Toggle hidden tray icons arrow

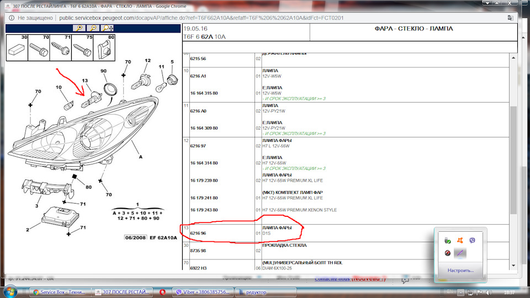pos(460,292)
